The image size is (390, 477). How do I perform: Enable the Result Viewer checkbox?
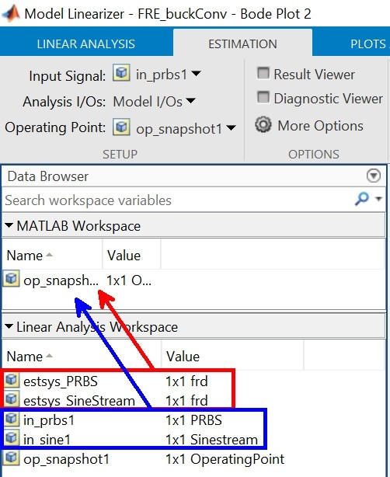pyautogui.click(x=263, y=73)
